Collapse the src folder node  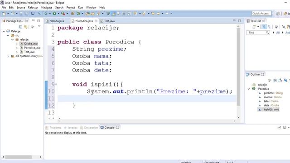click(x=8, y=35)
